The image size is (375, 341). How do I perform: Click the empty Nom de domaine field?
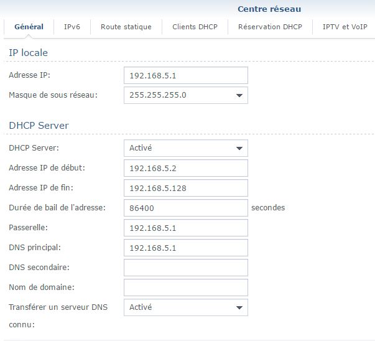pyautogui.click(x=186, y=287)
